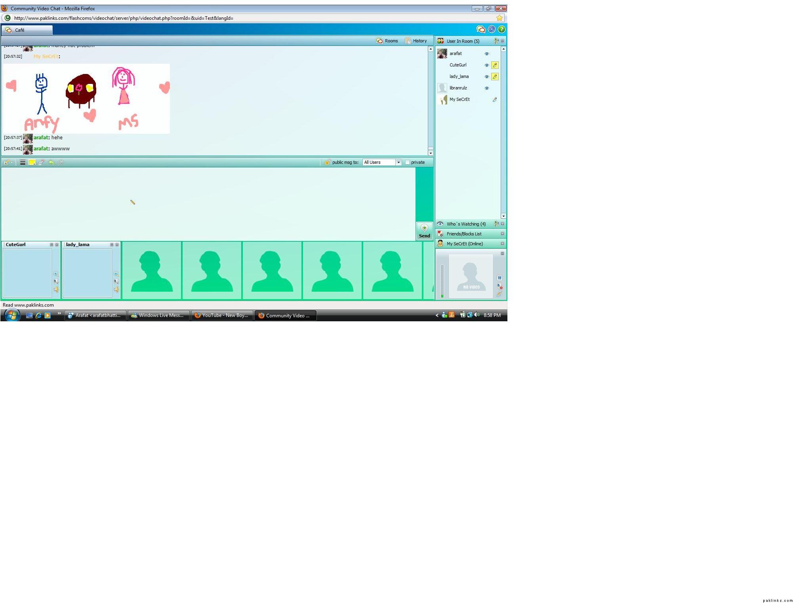The width and height of the screenshot is (793, 603).
Task: Open the yellow drawing color swatch
Action: [x=32, y=162]
